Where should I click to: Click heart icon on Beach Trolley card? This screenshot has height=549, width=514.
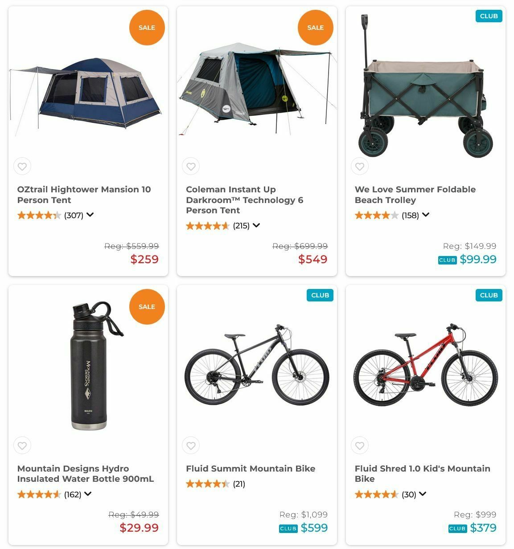point(360,167)
